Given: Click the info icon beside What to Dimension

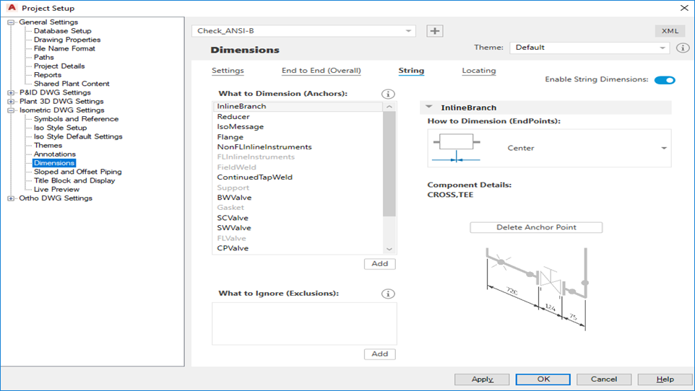Looking at the screenshot, I should 388,95.
